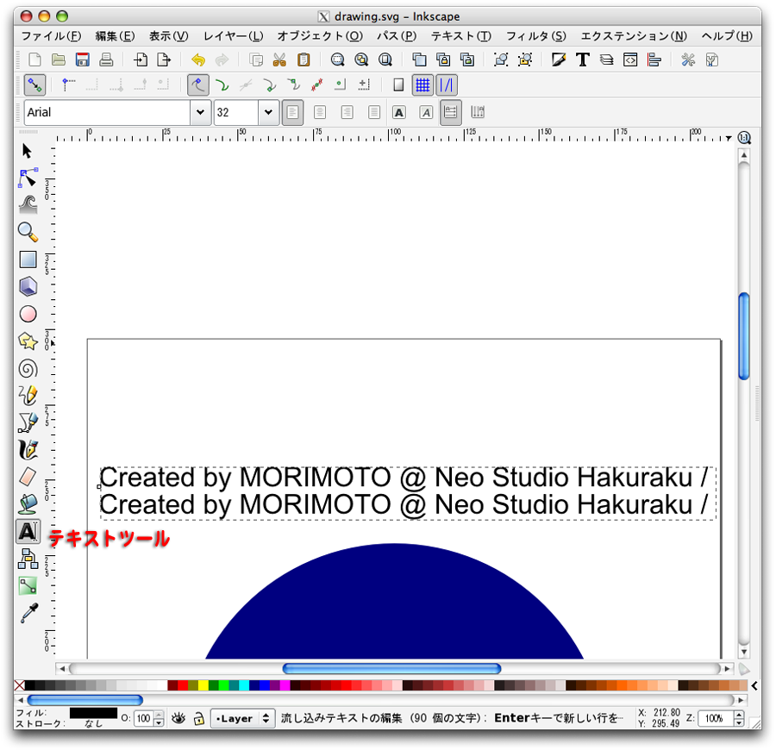Screen dimensions: 776x750
Task: Open Text and Font dialog (T icon)
Action: (x=583, y=59)
